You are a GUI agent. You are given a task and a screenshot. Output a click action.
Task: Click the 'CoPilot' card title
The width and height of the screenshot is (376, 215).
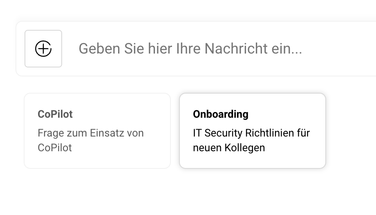(55, 114)
